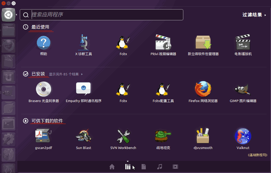Image resolution: width=271 pixels, height=173 pixels.
Task: Open Empathy instant messaging app
Action: pyautogui.click(x=83, y=89)
